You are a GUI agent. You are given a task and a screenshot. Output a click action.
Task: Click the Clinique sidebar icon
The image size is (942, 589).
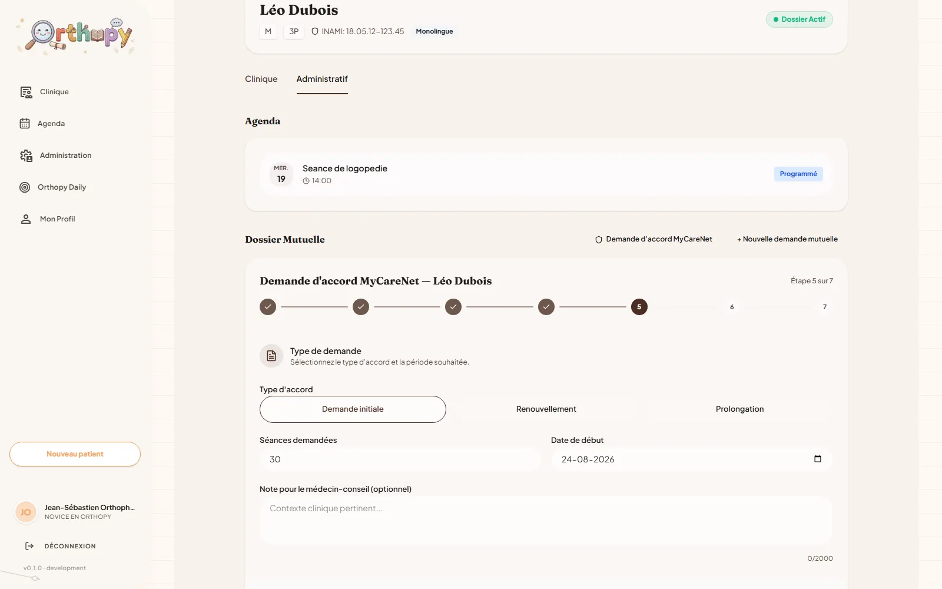[x=26, y=92]
